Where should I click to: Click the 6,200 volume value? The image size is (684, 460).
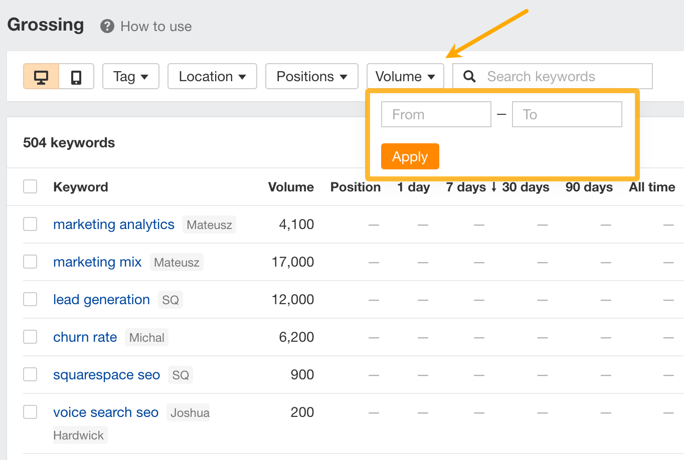click(x=296, y=337)
